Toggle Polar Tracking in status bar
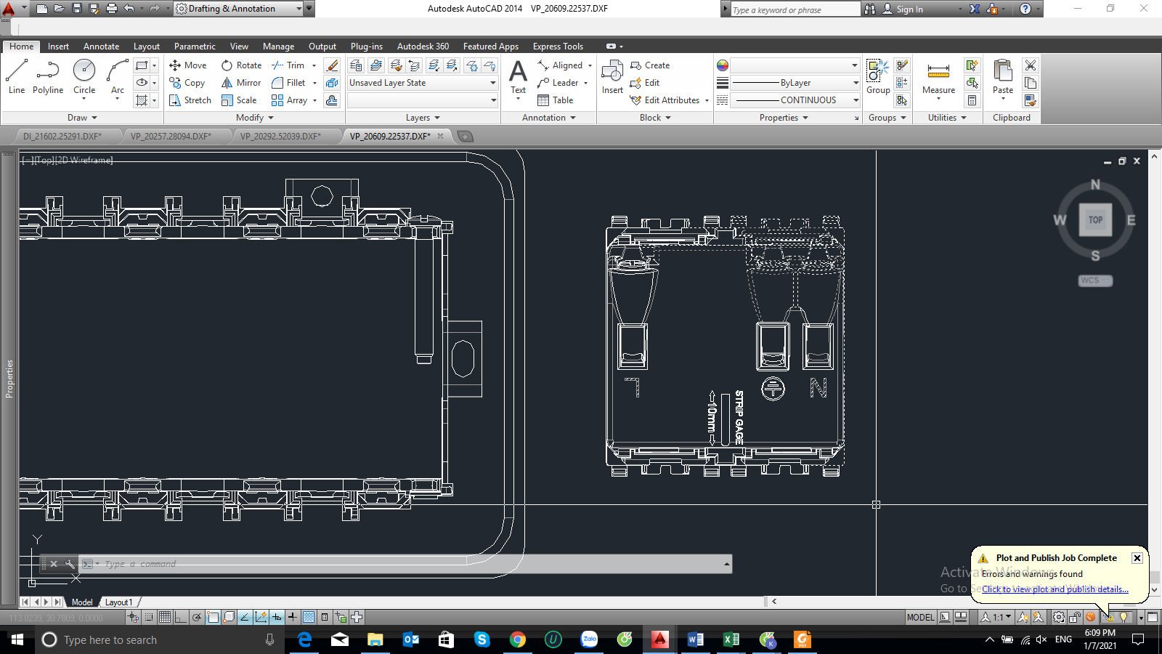This screenshot has width=1162, height=654. pyautogui.click(x=197, y=617)
